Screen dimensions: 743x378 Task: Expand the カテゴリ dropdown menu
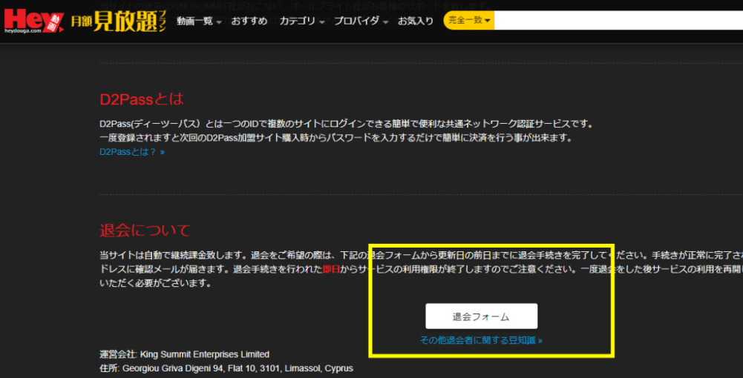pos(302,21)
